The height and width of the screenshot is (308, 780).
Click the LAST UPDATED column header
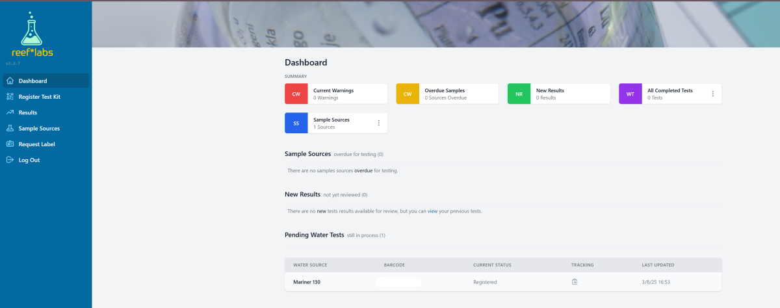coord(658,265)
